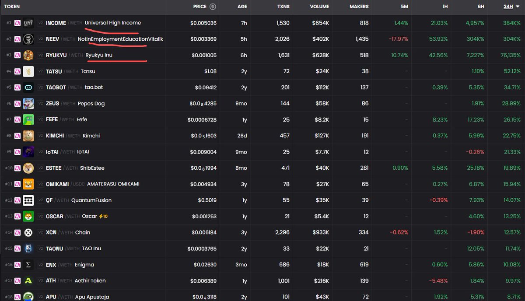Select the QF price $0.5019
Image resolution: width=525 pixels, height=301 pixels.
207,200
